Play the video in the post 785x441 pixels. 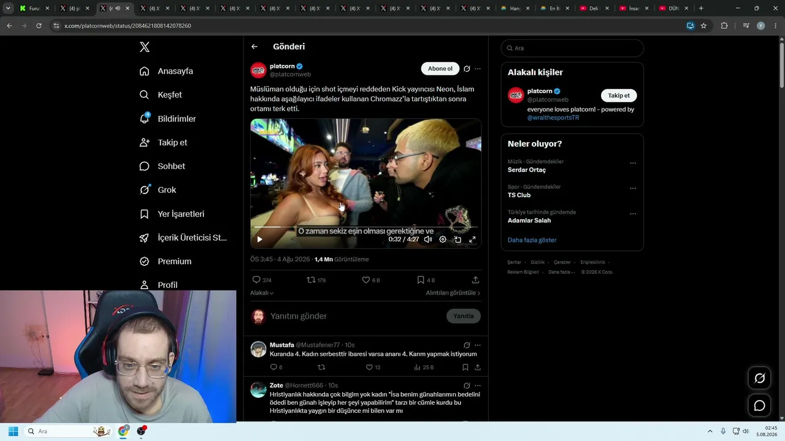(259, 239)
